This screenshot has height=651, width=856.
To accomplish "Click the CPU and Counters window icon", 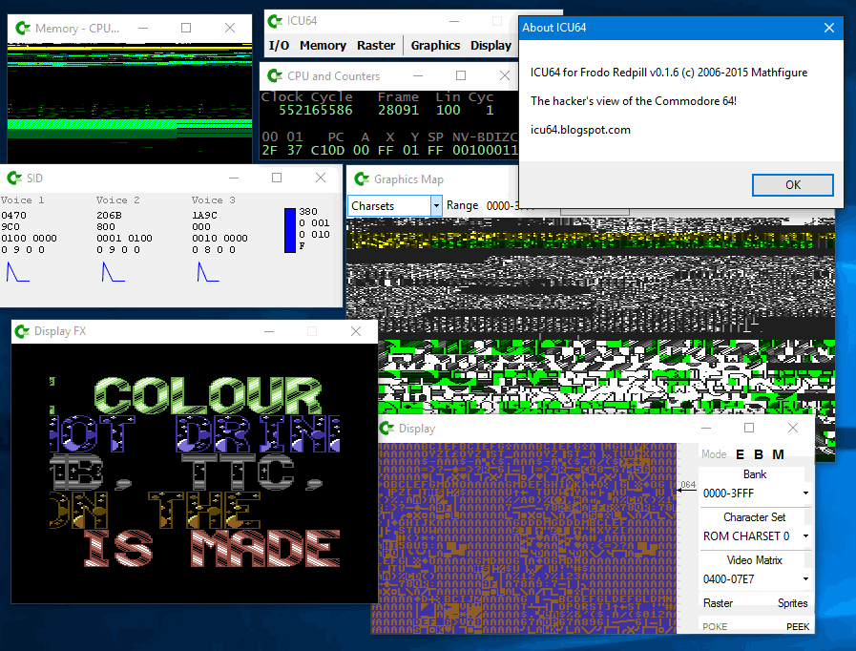I will tap(275, 76).
